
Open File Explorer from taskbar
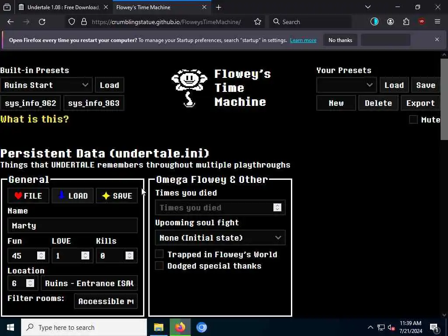point(158,327)
